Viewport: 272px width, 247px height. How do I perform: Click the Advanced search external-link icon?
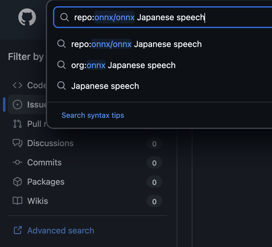(17, 230)
